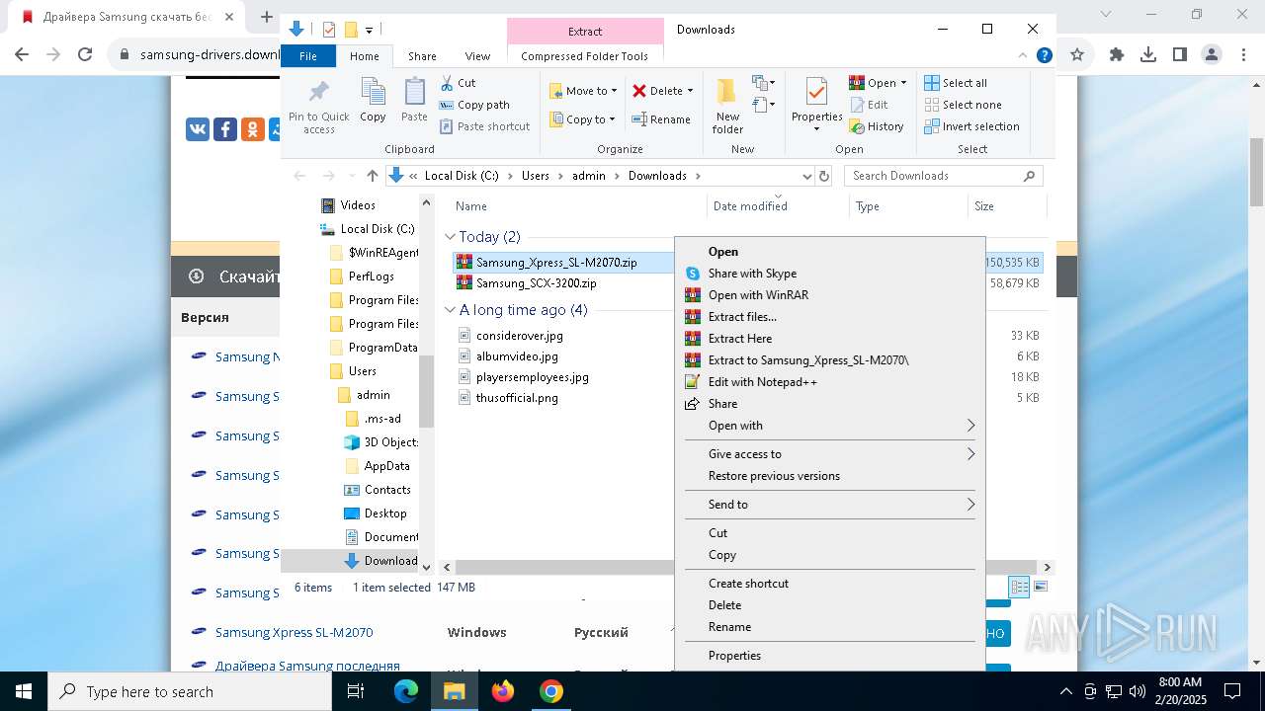The image size is (1265, 711).
Task: Choose Open with WinRAR
Action: (x=830, y=295)
